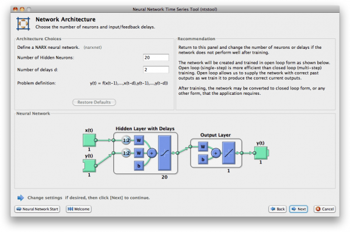Click the linear transfer function block

coord(229,153)
